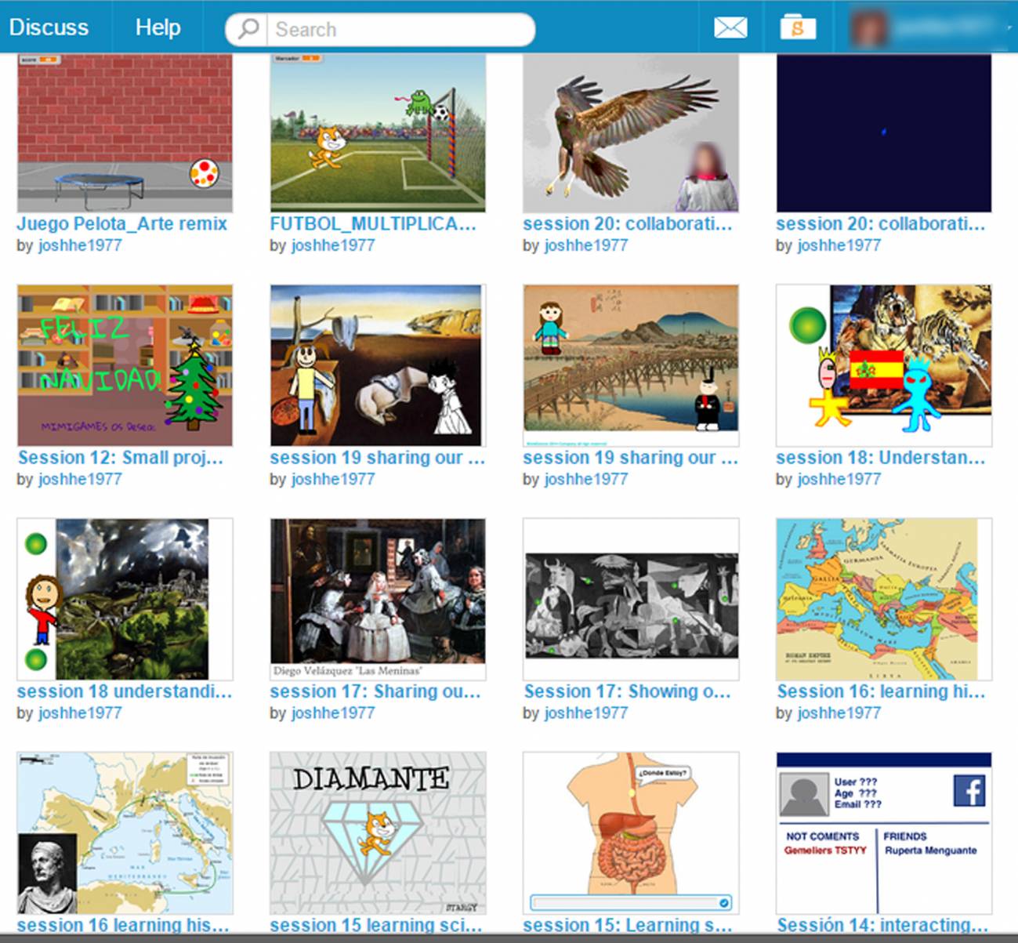Open the 'Session 12: Small proj...' link
1018x943 pixels.
coord(121,458)
